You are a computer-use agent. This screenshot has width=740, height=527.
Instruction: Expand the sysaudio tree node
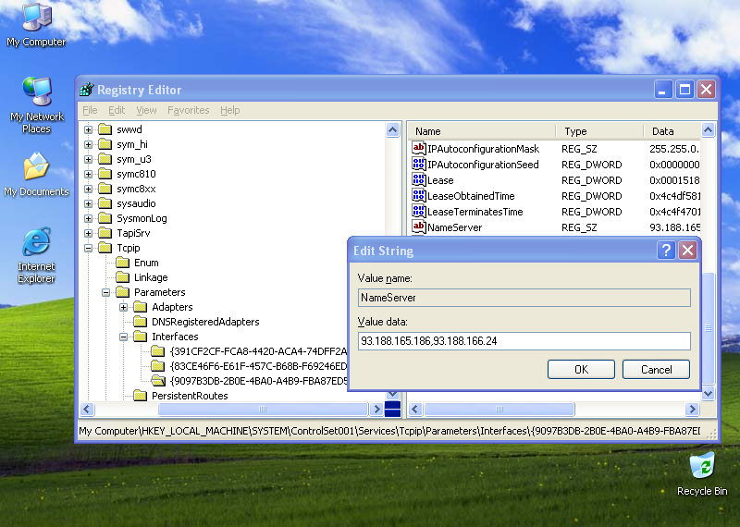pyautogui.click(x=88, y=203)
